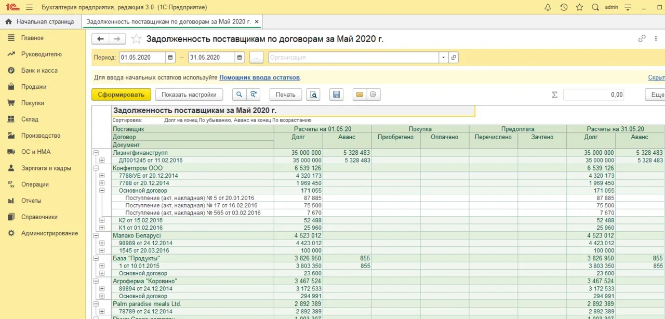Open the Организация dropdown list

pos(443,58)
